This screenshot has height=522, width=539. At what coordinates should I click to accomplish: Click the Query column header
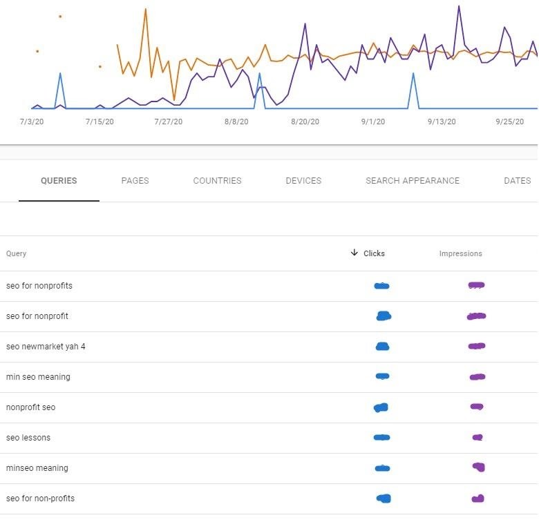[17, 254]
